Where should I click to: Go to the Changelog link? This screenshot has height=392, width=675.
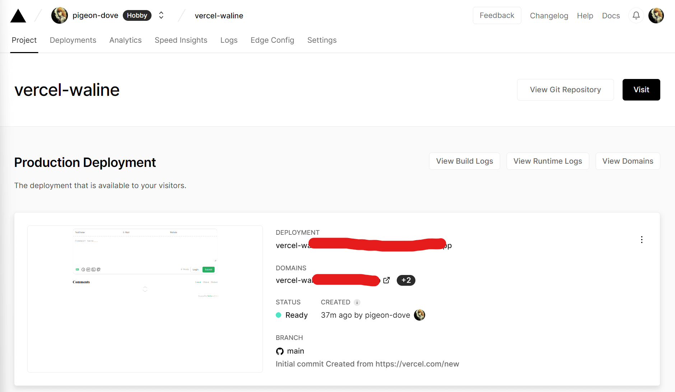pos(549,16)
